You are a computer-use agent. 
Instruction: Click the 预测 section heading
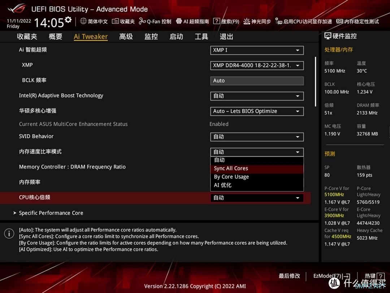click(x=330, y=154)
